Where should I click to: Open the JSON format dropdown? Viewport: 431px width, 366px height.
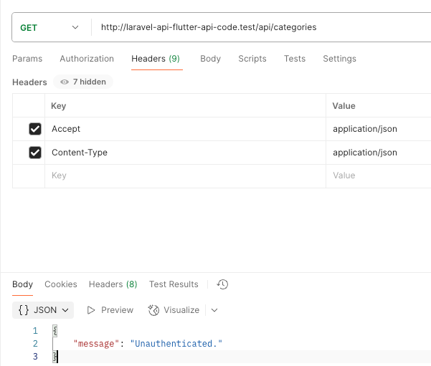pos(44,310)
